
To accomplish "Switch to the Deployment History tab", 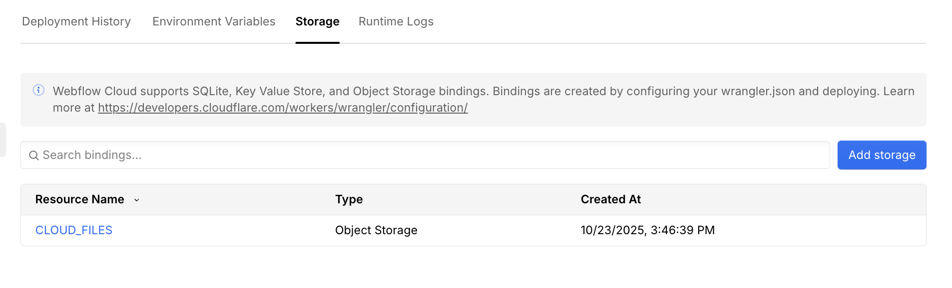I will pos(76,21).
